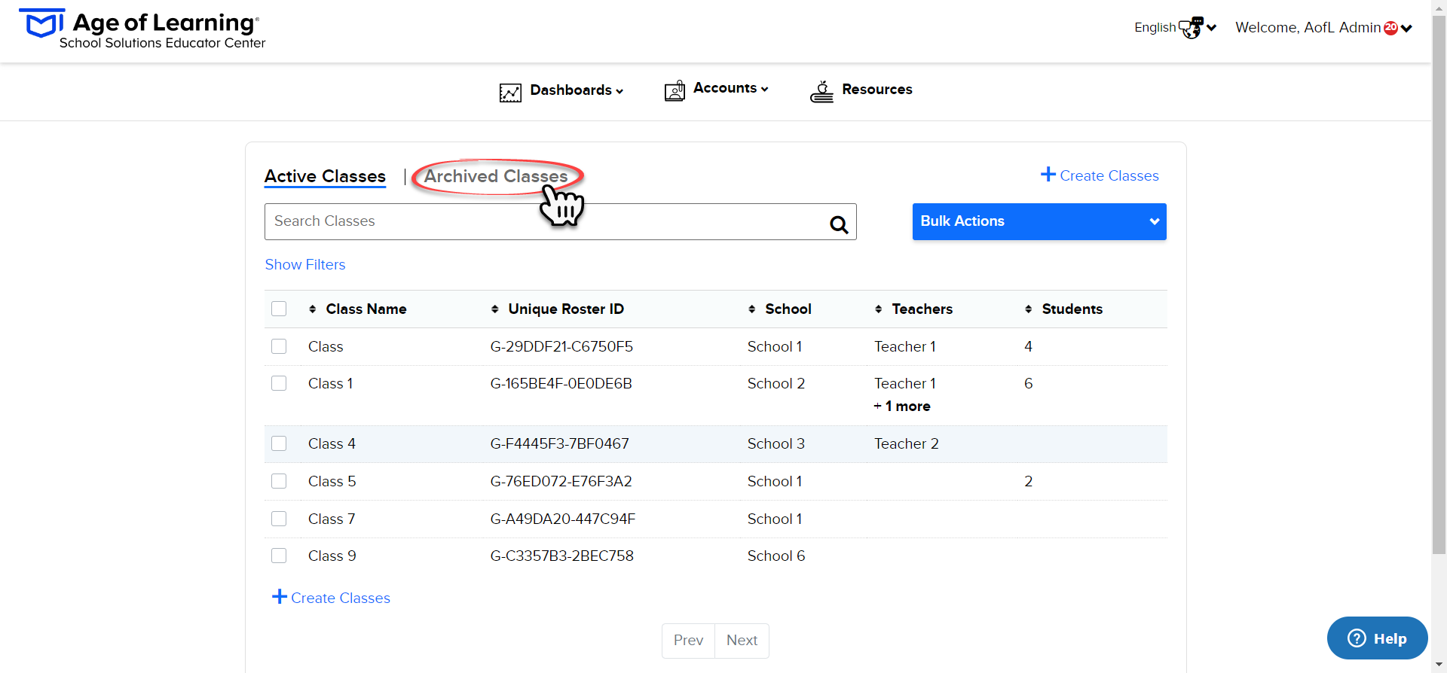
Task: Expand the Welcome AofL Admin menu arrow
Action: (1406, 29)
